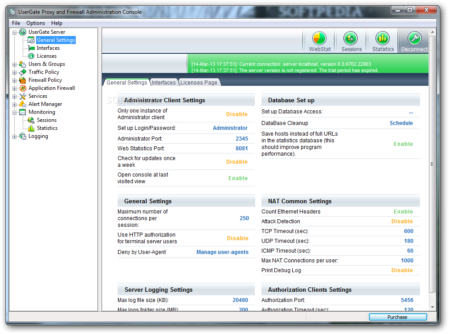449x334 pixels.
Task: Toggle 'Only one instance of Administrator client' Disable
Action: click(237, 114)
